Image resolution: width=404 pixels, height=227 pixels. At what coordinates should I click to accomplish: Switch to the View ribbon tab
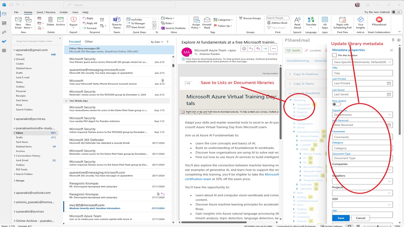75,12
